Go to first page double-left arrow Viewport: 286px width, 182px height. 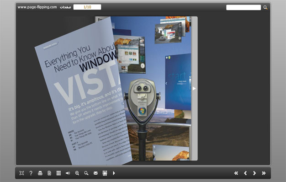(236, 173)
